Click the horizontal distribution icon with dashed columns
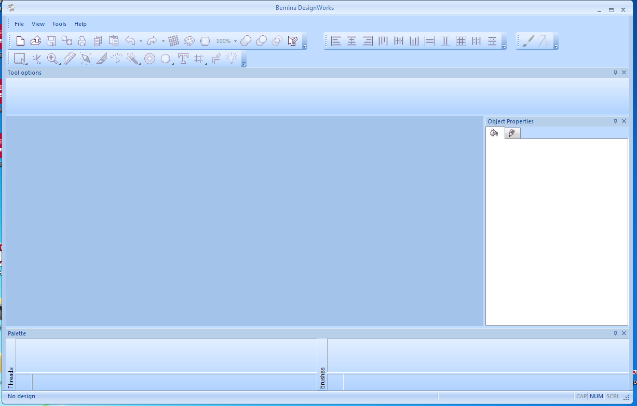The width and height of the screenshot is (637, 406). (x=477, y=41)
